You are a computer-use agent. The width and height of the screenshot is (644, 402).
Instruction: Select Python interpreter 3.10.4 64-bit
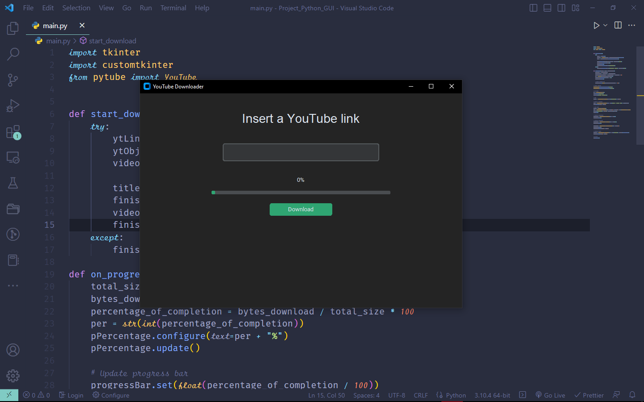(x=492, y=395)
